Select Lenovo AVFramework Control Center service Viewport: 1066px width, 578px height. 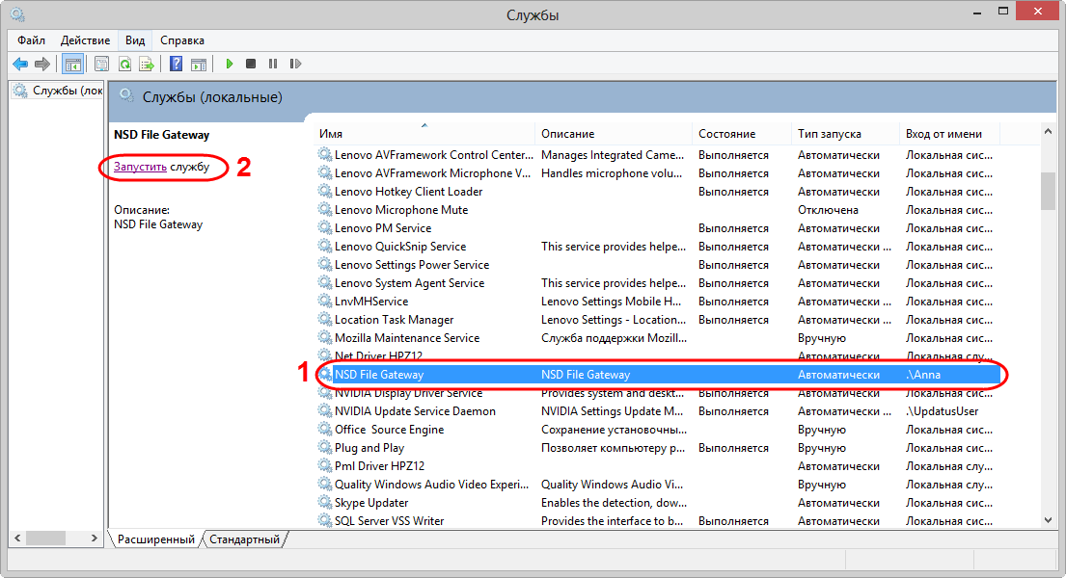(x=659, y=155)
